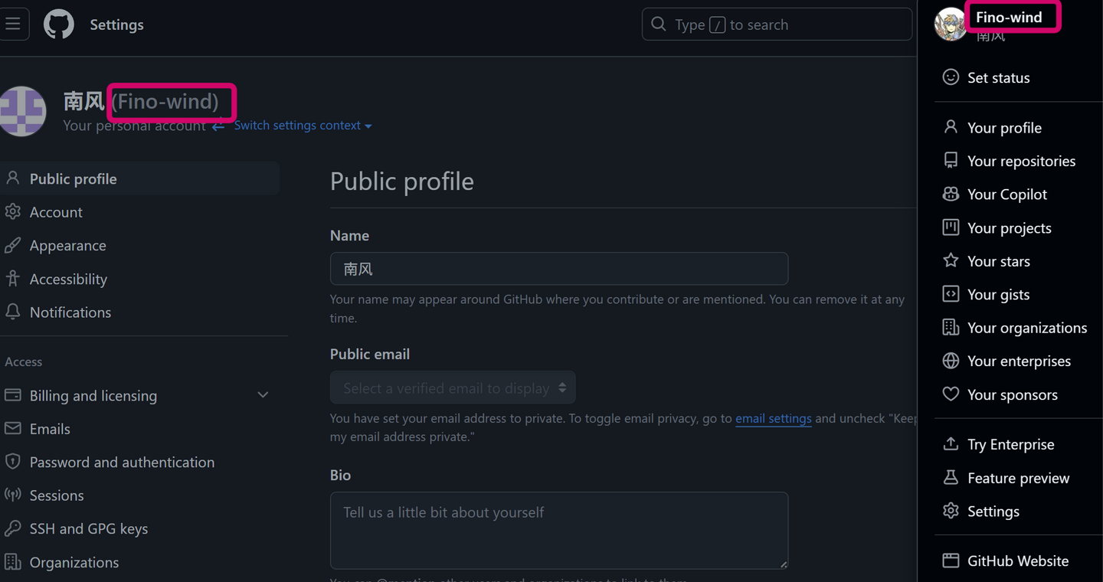This screenshot has height=582, width=1103.
Task: Select Public profile in the settings sidebar
Action: [x=140, y=178]
